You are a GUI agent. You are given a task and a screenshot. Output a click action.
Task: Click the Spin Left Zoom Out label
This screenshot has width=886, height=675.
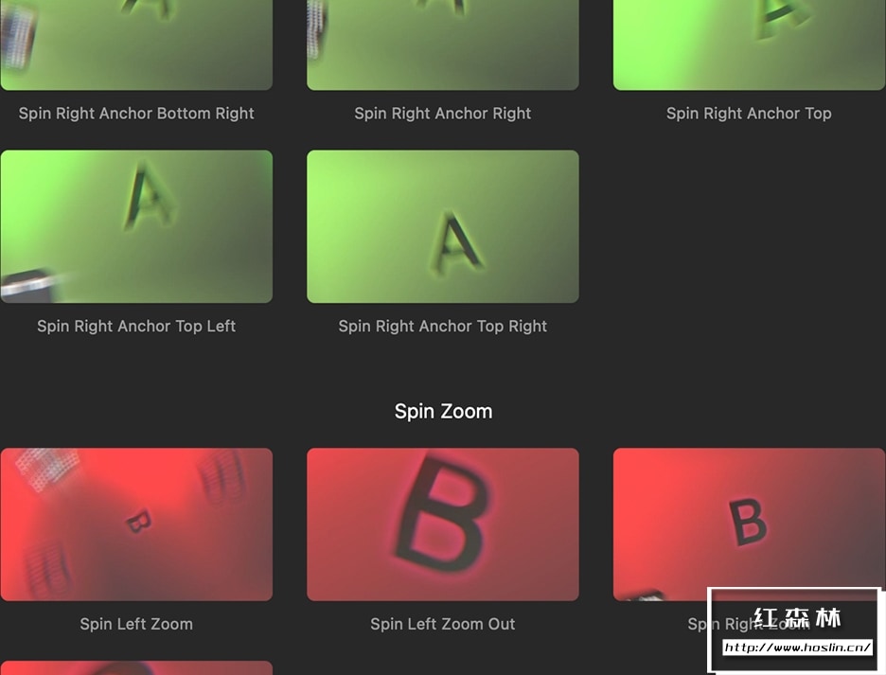[442, 624]
